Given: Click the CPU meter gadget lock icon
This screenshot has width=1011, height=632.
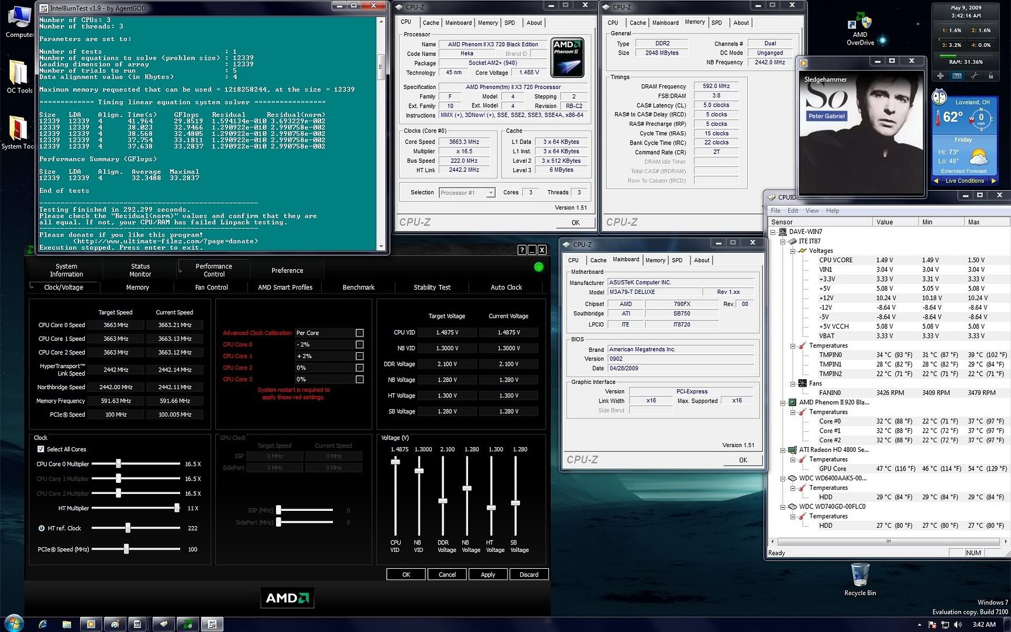Looking at the screenshot, I should click(x=991, y=76).
